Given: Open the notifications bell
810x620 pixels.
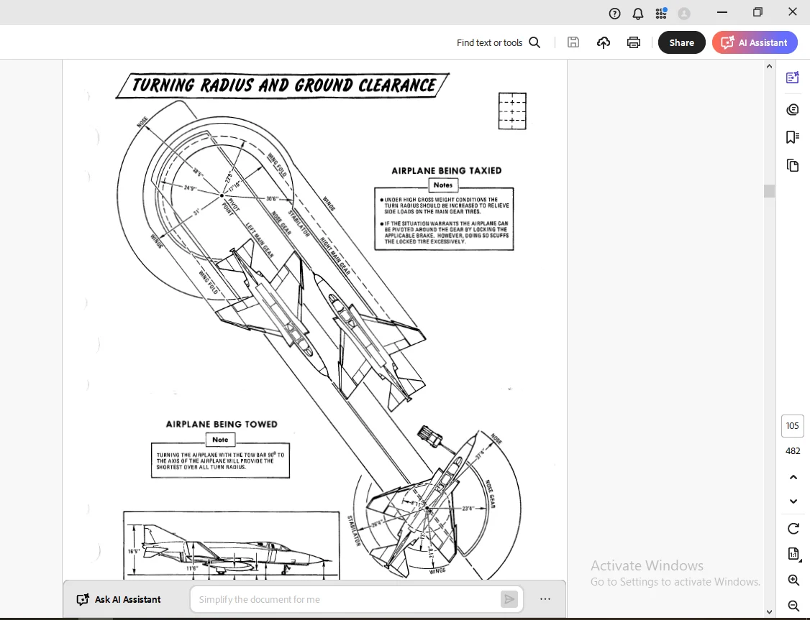Looking at the screenshot, I should tap(638, 14).
